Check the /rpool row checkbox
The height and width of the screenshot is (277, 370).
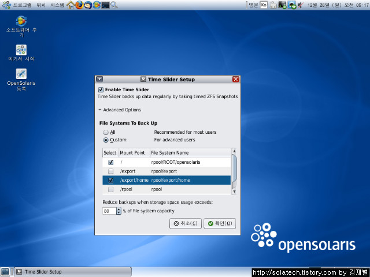[110, 189]
